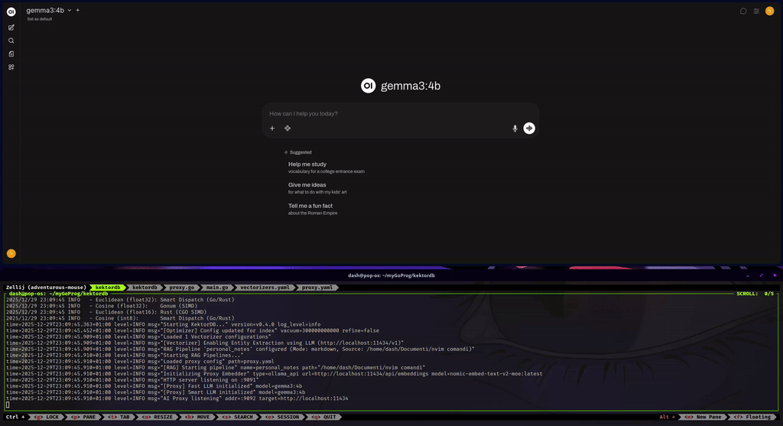The width and height of the screenshot is (783, 426).
Task: Click the orange user avatar in the sidebar
Action: click(x=11, y=254)
